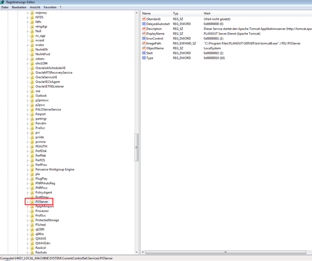Select the OracleMTSRecoveryService key
This screenshot has height=261, width=312.
(54, 72)
